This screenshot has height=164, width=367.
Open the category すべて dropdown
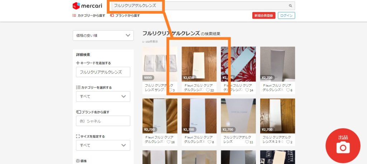103,96
